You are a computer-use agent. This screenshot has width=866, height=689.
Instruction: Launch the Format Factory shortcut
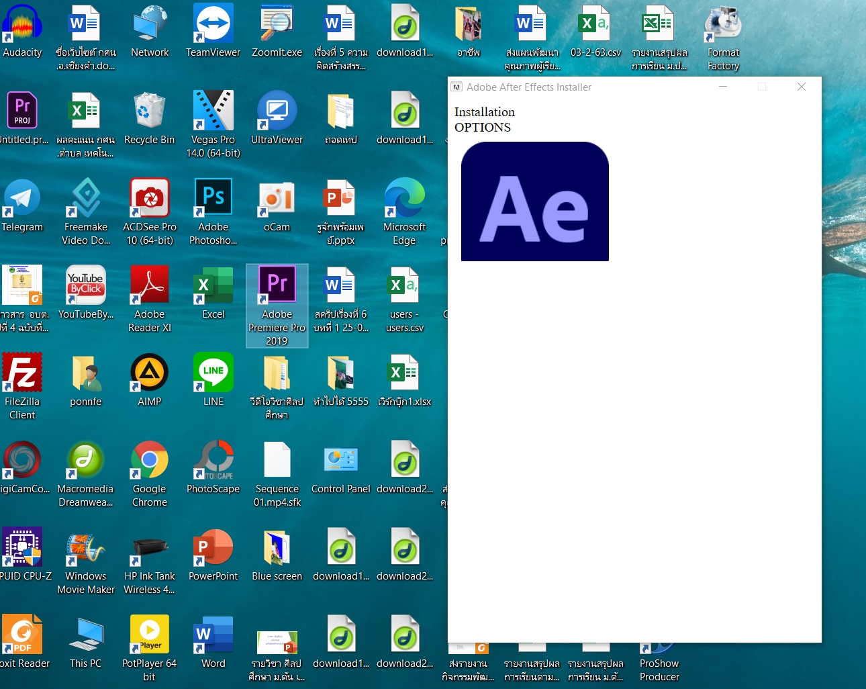[723, 38]
